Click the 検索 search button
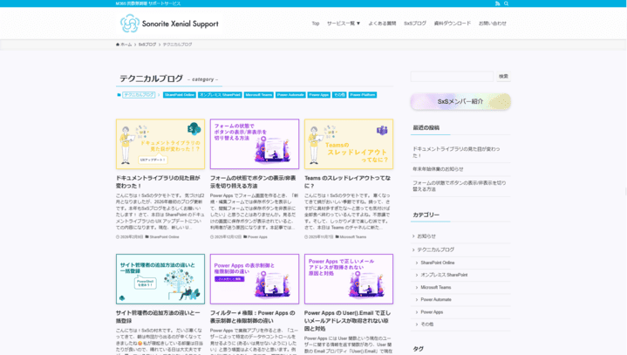 (x=503, y=77)
